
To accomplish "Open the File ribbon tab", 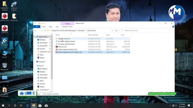I will [37, 27].
